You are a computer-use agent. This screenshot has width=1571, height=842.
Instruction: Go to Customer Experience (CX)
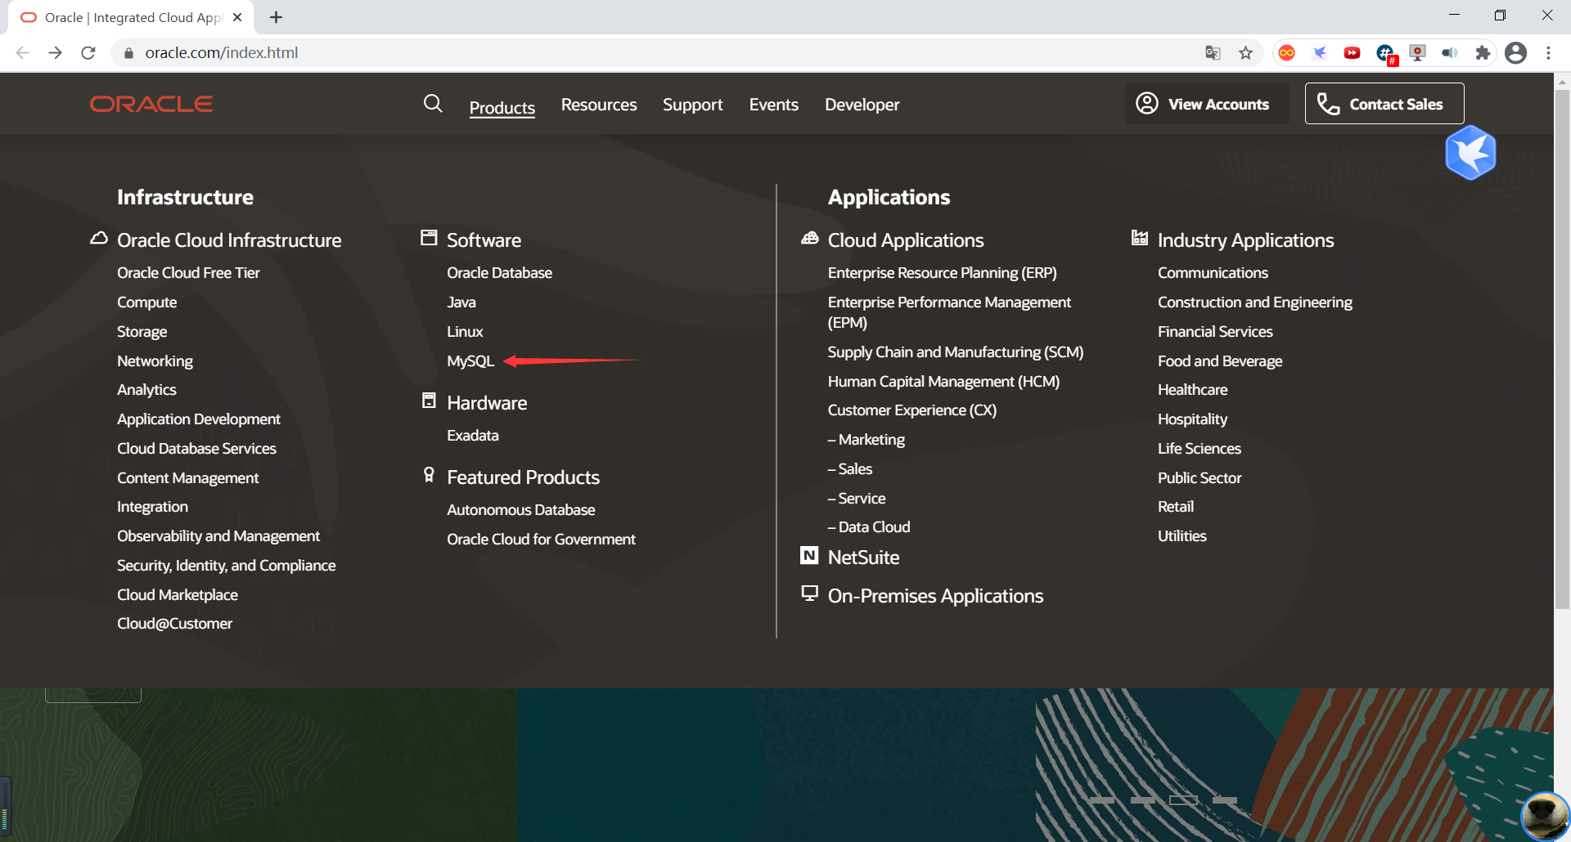(912, 410)
